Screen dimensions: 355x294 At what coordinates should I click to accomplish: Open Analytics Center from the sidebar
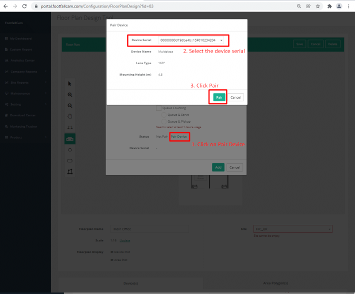(x=22, y=61)
